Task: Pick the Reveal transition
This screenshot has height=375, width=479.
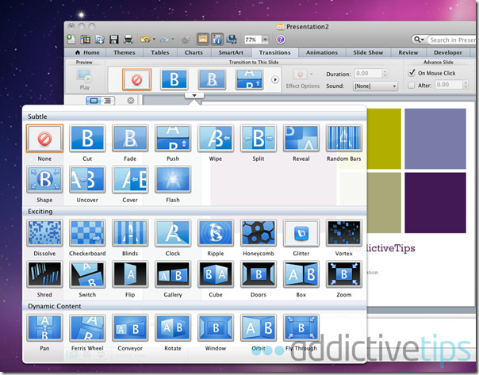Action: (301, 138)
